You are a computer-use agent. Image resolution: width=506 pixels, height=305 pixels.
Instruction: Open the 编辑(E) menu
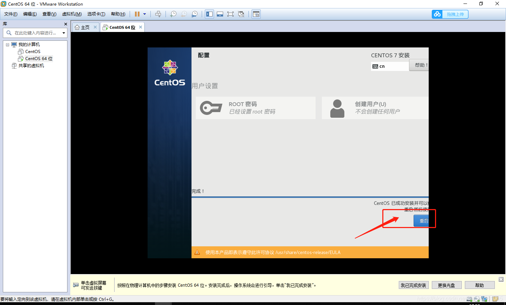coord(30,14)
